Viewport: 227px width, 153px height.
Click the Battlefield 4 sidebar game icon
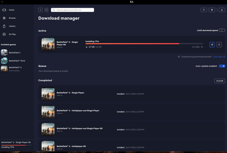click(x=4, y=53)
